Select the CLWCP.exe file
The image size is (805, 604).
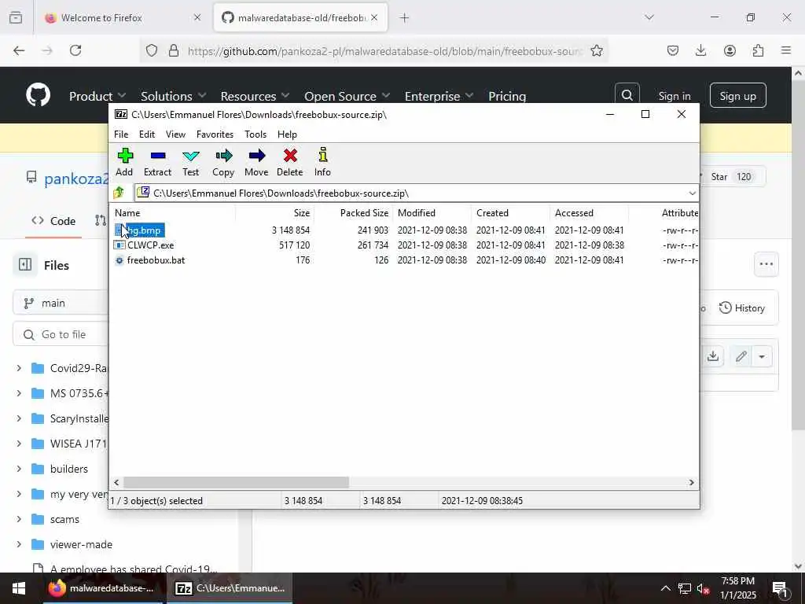coord(151,245)
